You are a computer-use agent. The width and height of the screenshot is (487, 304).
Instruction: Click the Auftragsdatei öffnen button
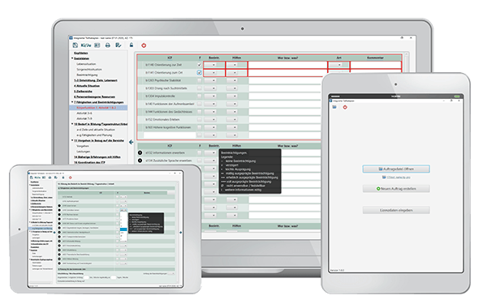point(396,169)
